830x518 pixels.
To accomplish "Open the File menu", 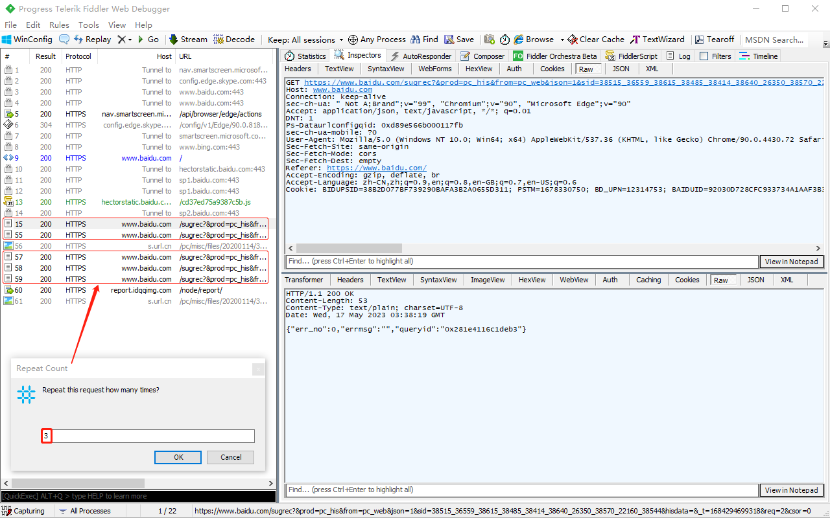I will (10, 25).
